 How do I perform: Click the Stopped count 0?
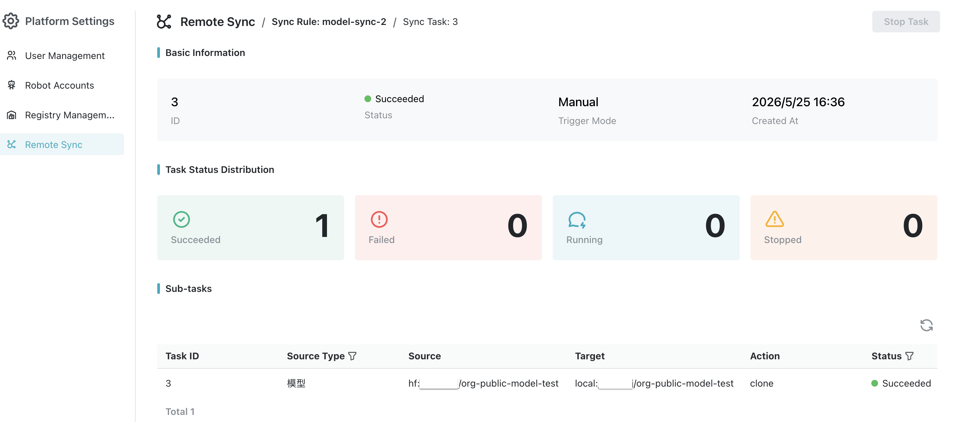[x=912, y=225]
